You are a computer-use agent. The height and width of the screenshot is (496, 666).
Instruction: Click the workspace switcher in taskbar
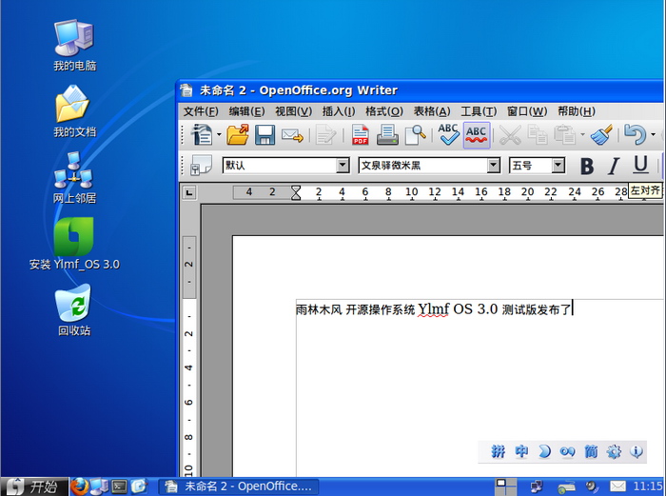pyautogui.click(x=506, y=486)
